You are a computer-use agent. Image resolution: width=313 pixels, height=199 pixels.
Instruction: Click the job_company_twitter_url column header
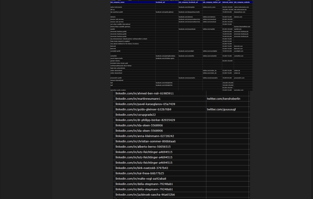[212, 2]
